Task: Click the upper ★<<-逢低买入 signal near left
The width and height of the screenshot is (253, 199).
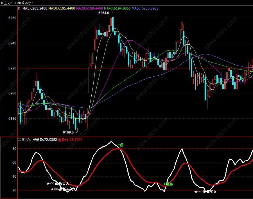Action: (58, 184)
